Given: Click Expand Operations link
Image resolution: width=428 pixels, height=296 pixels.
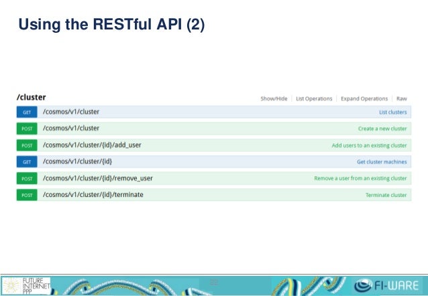Looking at the screenshot, I should [x=364, y=98].
